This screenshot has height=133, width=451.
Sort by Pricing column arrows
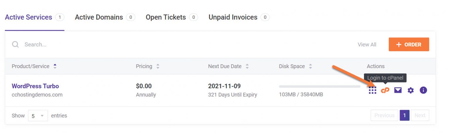point(158,66)
